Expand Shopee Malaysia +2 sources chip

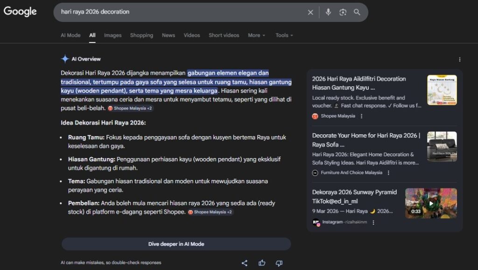130,108
